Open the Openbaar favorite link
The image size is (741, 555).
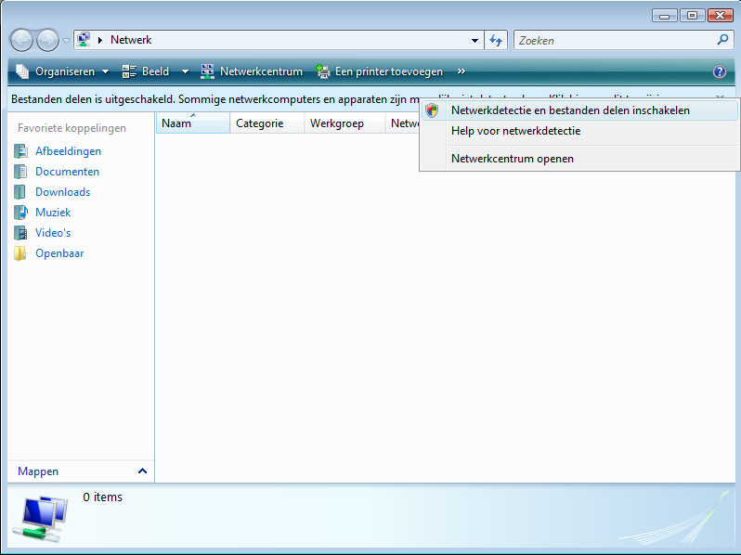59,253
